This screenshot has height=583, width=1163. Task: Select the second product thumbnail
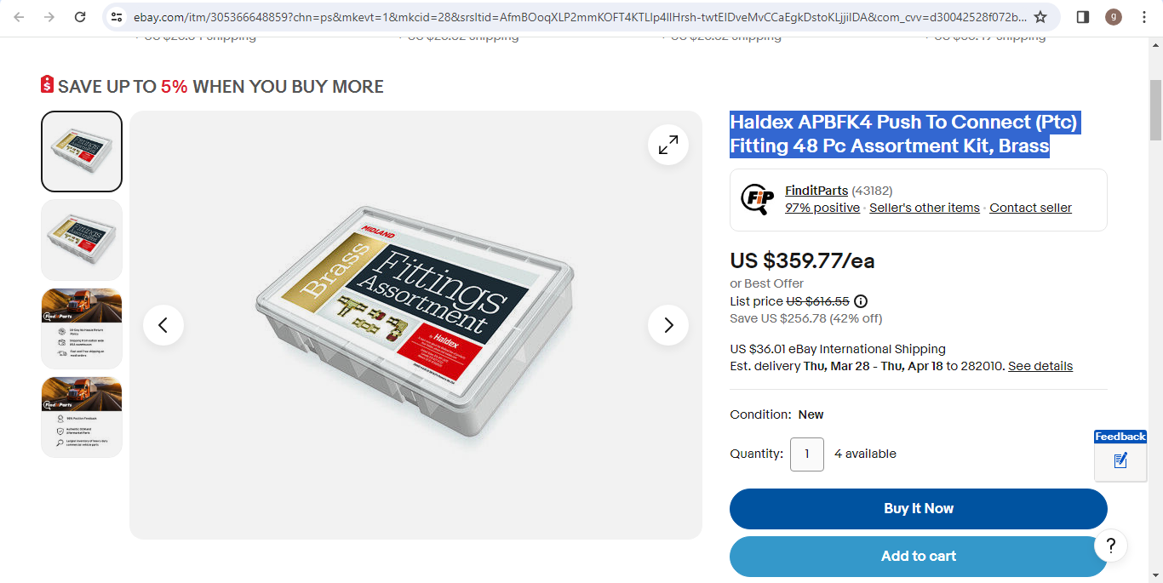click(82, 240)
